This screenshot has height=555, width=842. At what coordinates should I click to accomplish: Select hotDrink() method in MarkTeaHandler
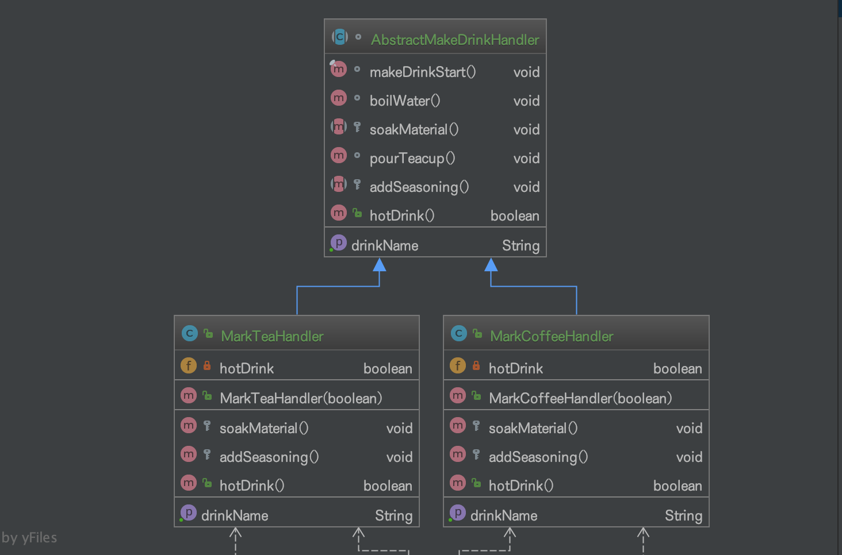[252, 485]
